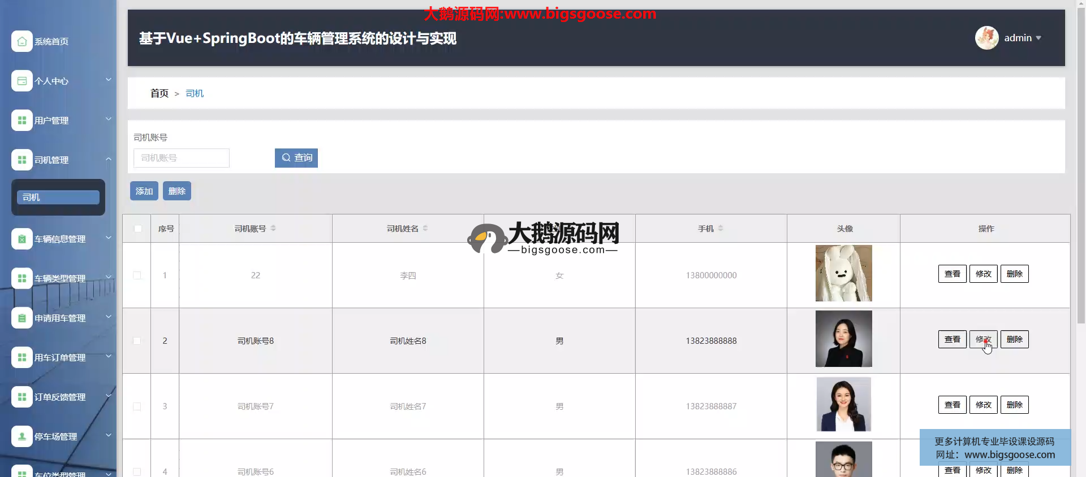Click the admin avatar picture

[986, 38]
